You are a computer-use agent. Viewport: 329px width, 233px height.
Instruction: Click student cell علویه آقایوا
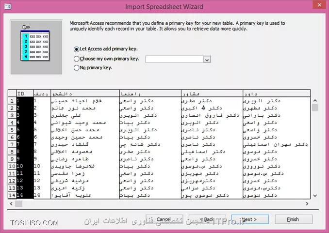coord(85,195)
